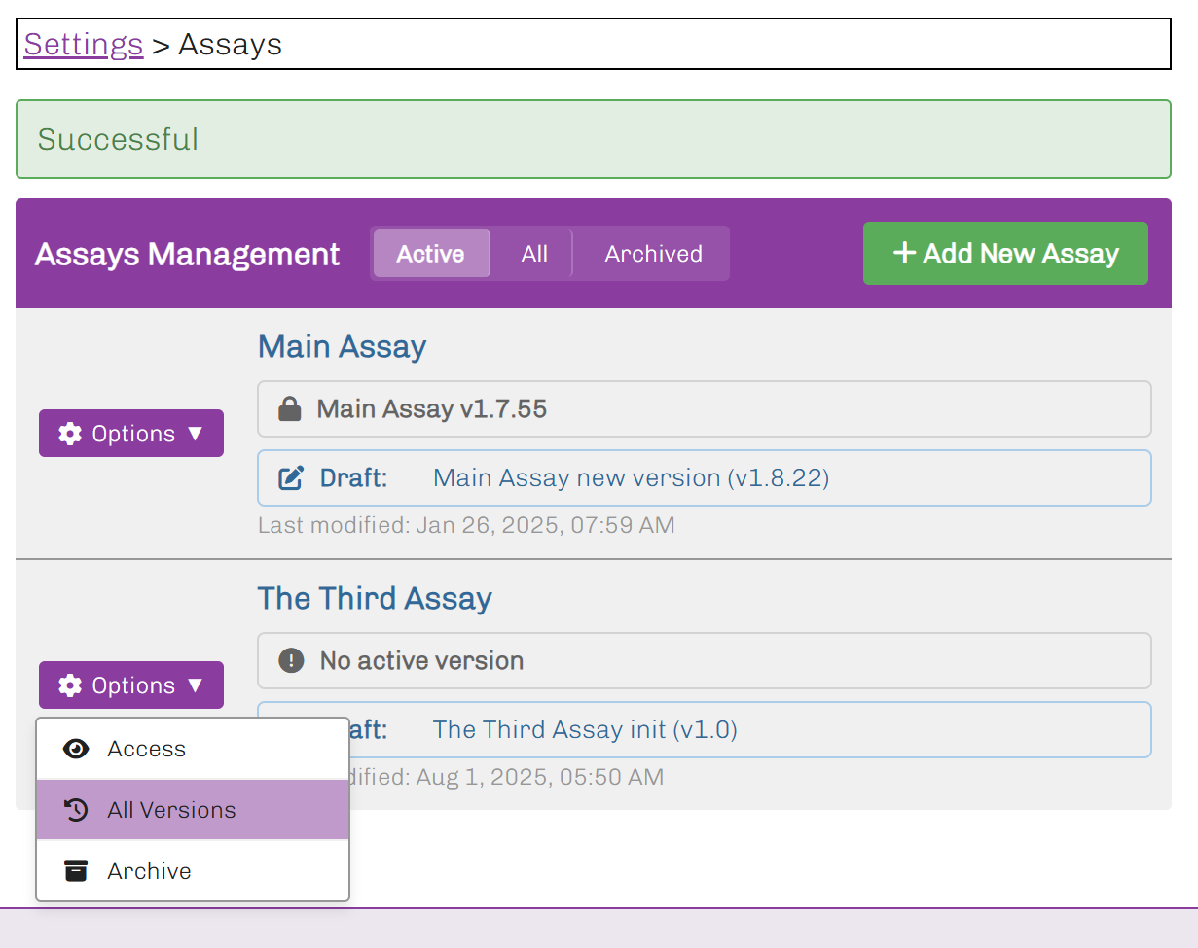Image resolution: width=1198 pixels, height=948 pixels.
Task: Collapse The Third Assay Options dropdown
Action: tap(131, 685)
